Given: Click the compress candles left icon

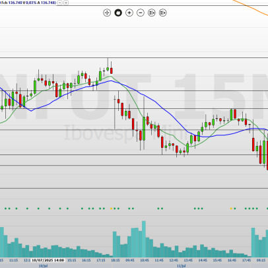Looking at the screenshot, I should pos(152,13).
